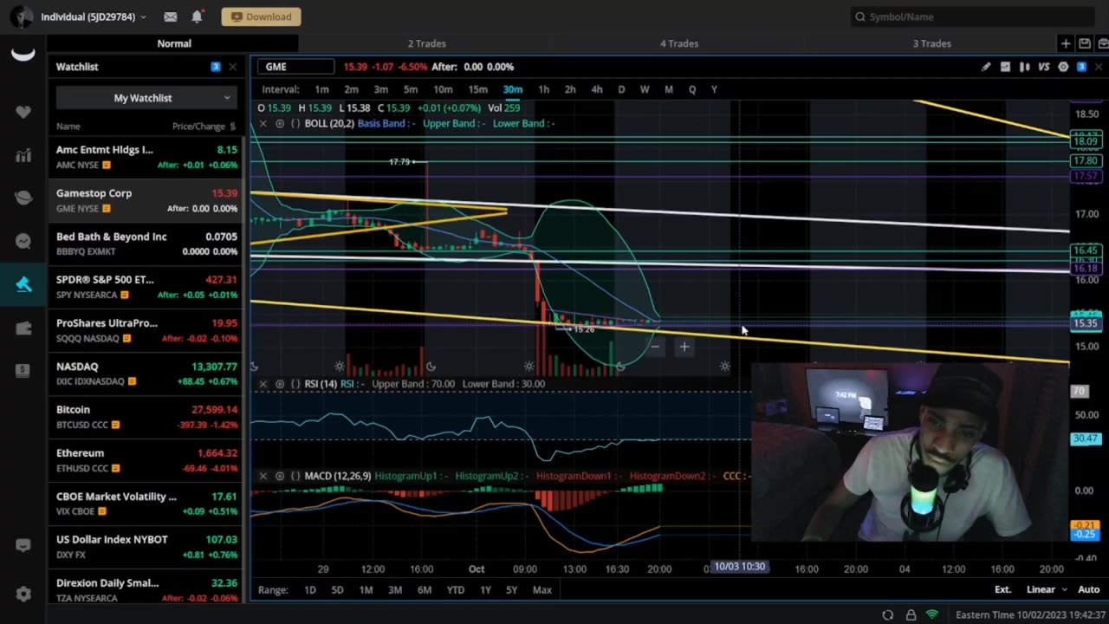Toggle RSI indicator visibility eye
Screen dimensions: 1109x624
point(279,384)
